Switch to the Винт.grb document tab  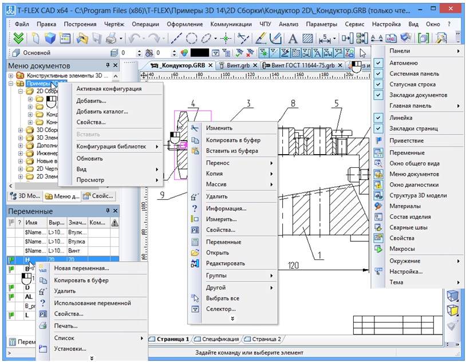(x=238, y=65)
